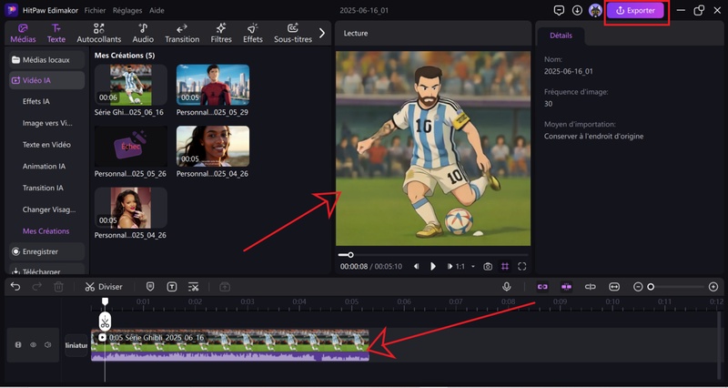The height and width of the screenshot is (388, 728).
Task: Click the timeline export frame icon
Action: click(225, 287)
